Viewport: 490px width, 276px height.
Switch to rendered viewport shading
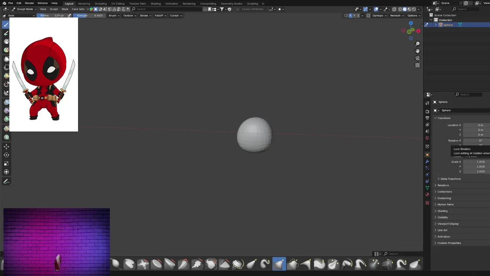(x=414, y=9)
